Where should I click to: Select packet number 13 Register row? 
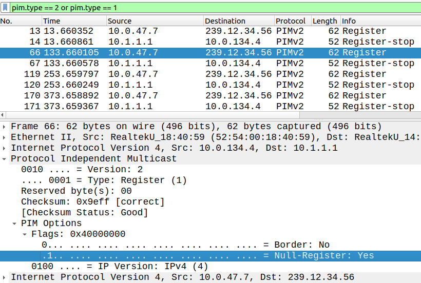click(x=210, y=31)
